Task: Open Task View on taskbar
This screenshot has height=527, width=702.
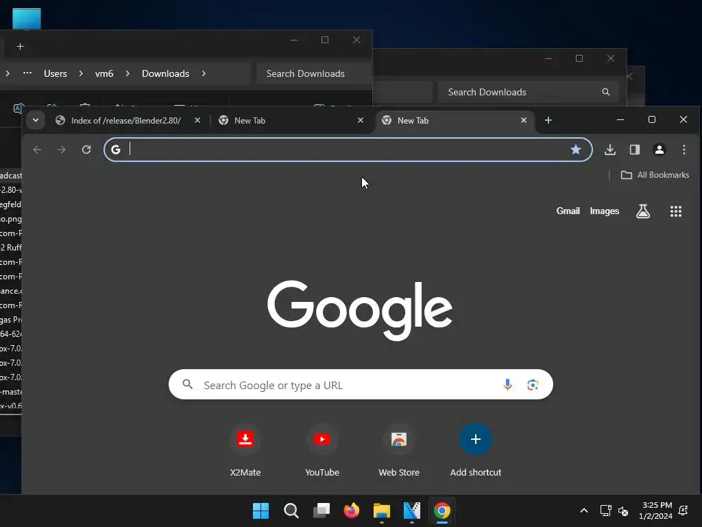Action: (x=322, y=511)
